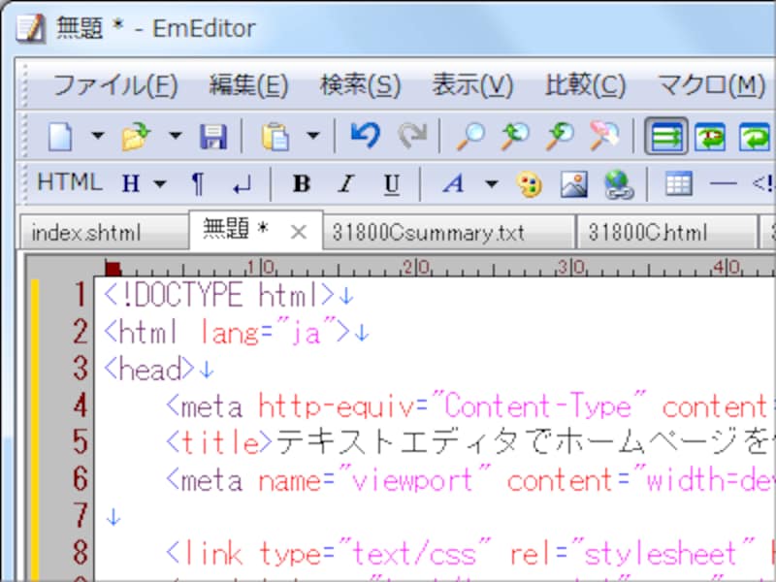The height and width of the screenshot is (582, 776).
Task: Expand the Paste dropdown arrow
Action: point(312,135)
